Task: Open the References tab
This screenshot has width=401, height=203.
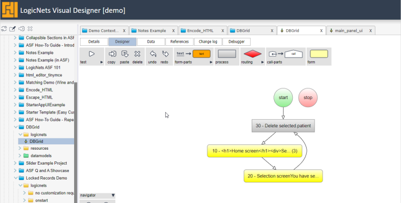Action: [179, 42]
